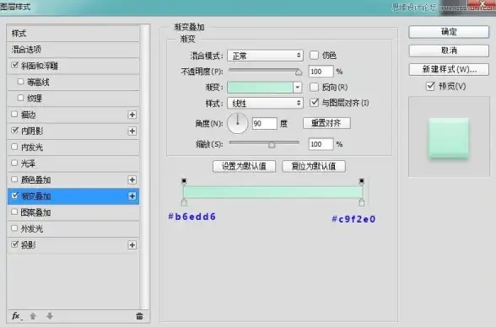Click 取消 cancel button
Screen dimensions: 496x327
pyautogui.click(x=449, y=51)
